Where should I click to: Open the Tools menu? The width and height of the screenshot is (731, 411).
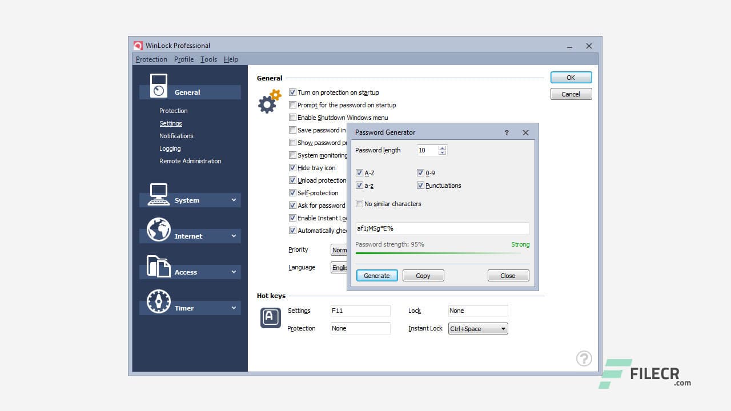(x=208, y=59)
